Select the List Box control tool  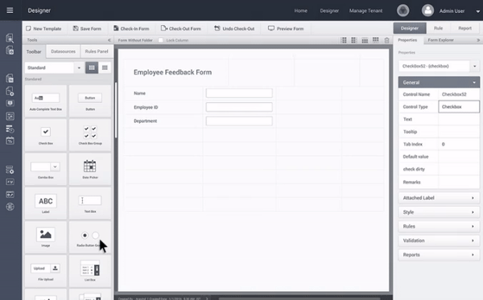tap(90, 271)
